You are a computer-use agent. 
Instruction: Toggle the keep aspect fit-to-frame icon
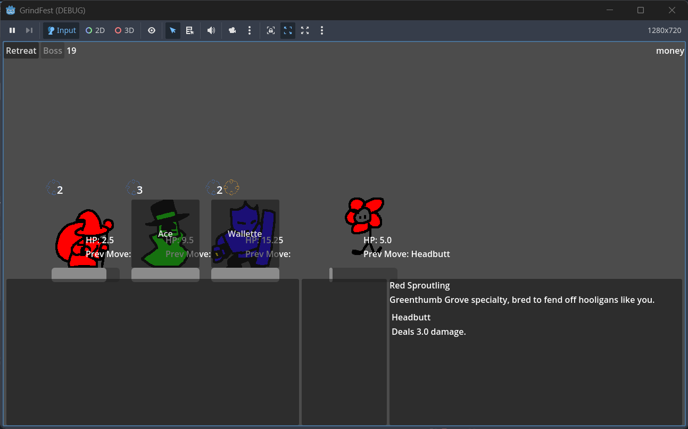coord(288,30)
